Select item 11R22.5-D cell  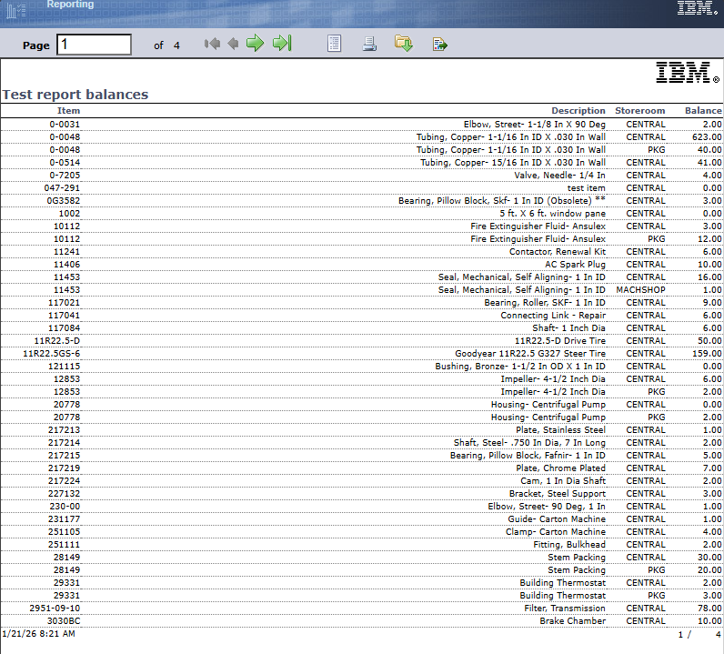56,340
